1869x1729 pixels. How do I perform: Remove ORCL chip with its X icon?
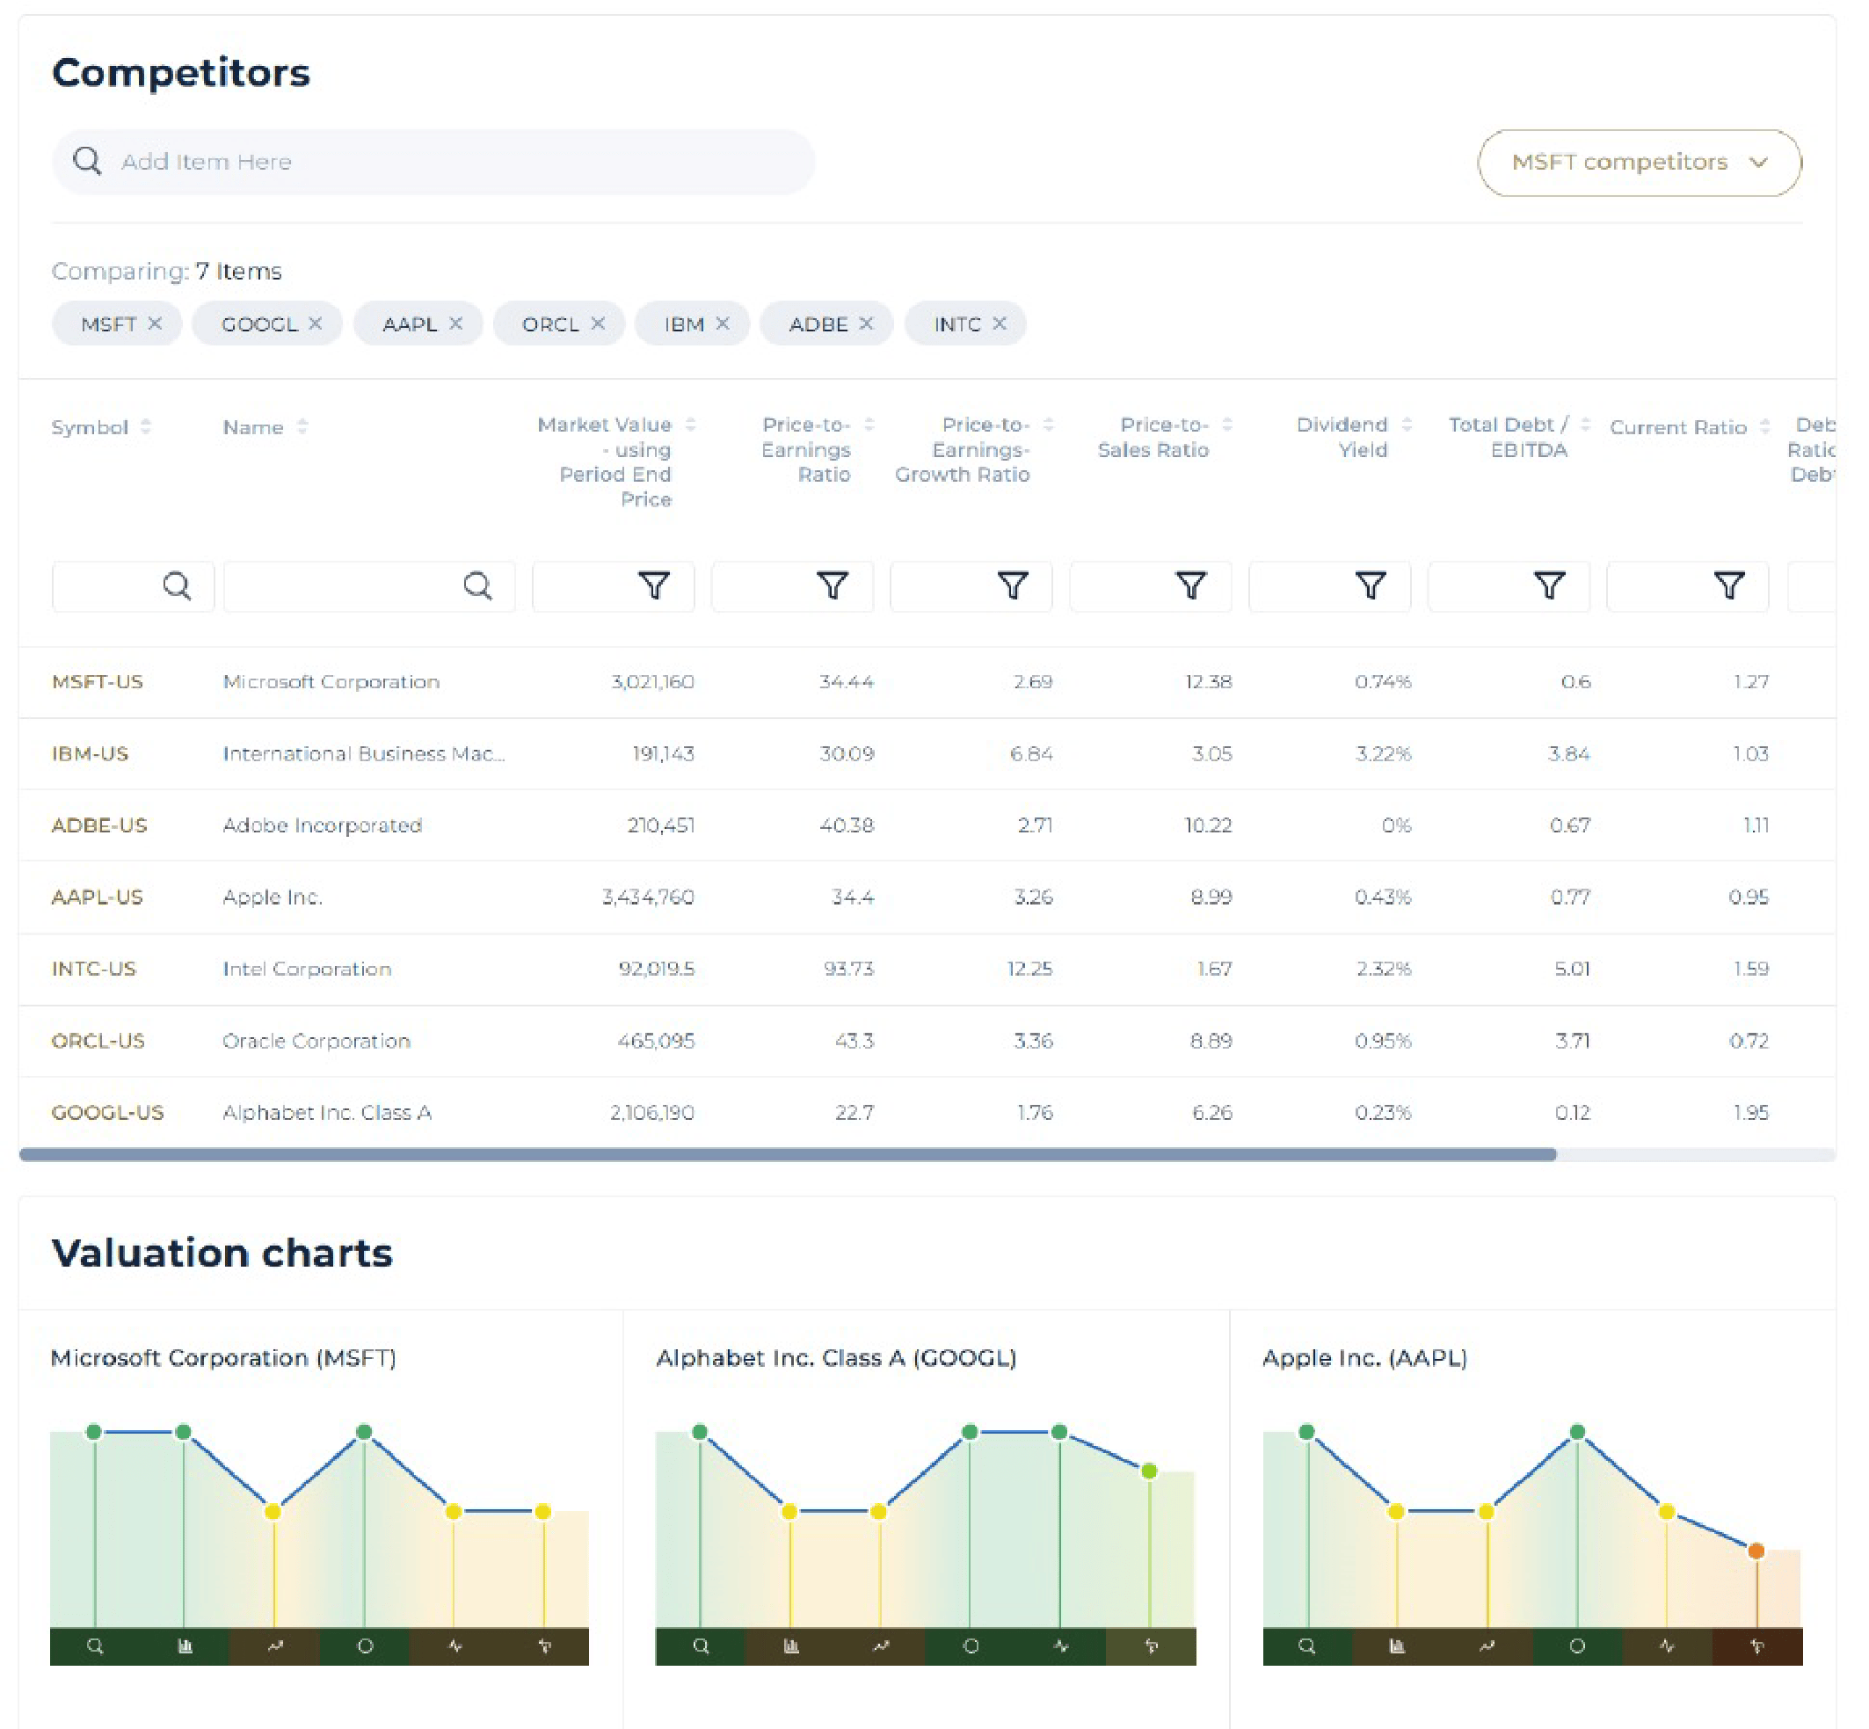click(x=598, y=323)
